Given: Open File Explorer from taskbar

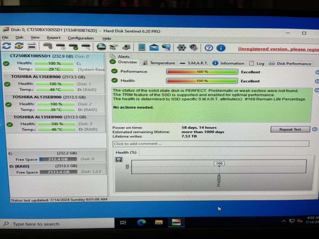Looking at the screenshot, I should tap(159, 222).
